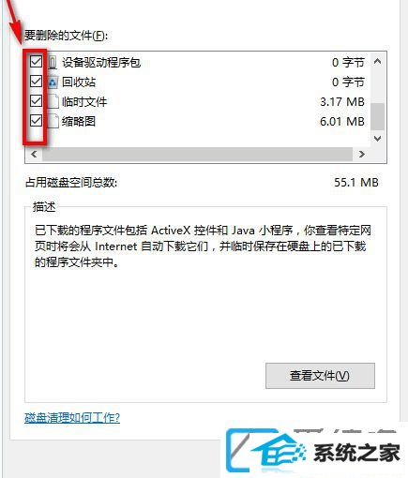
Task: Select the 设备驱动程序包 list entry
Action: [x=101, y=63]
